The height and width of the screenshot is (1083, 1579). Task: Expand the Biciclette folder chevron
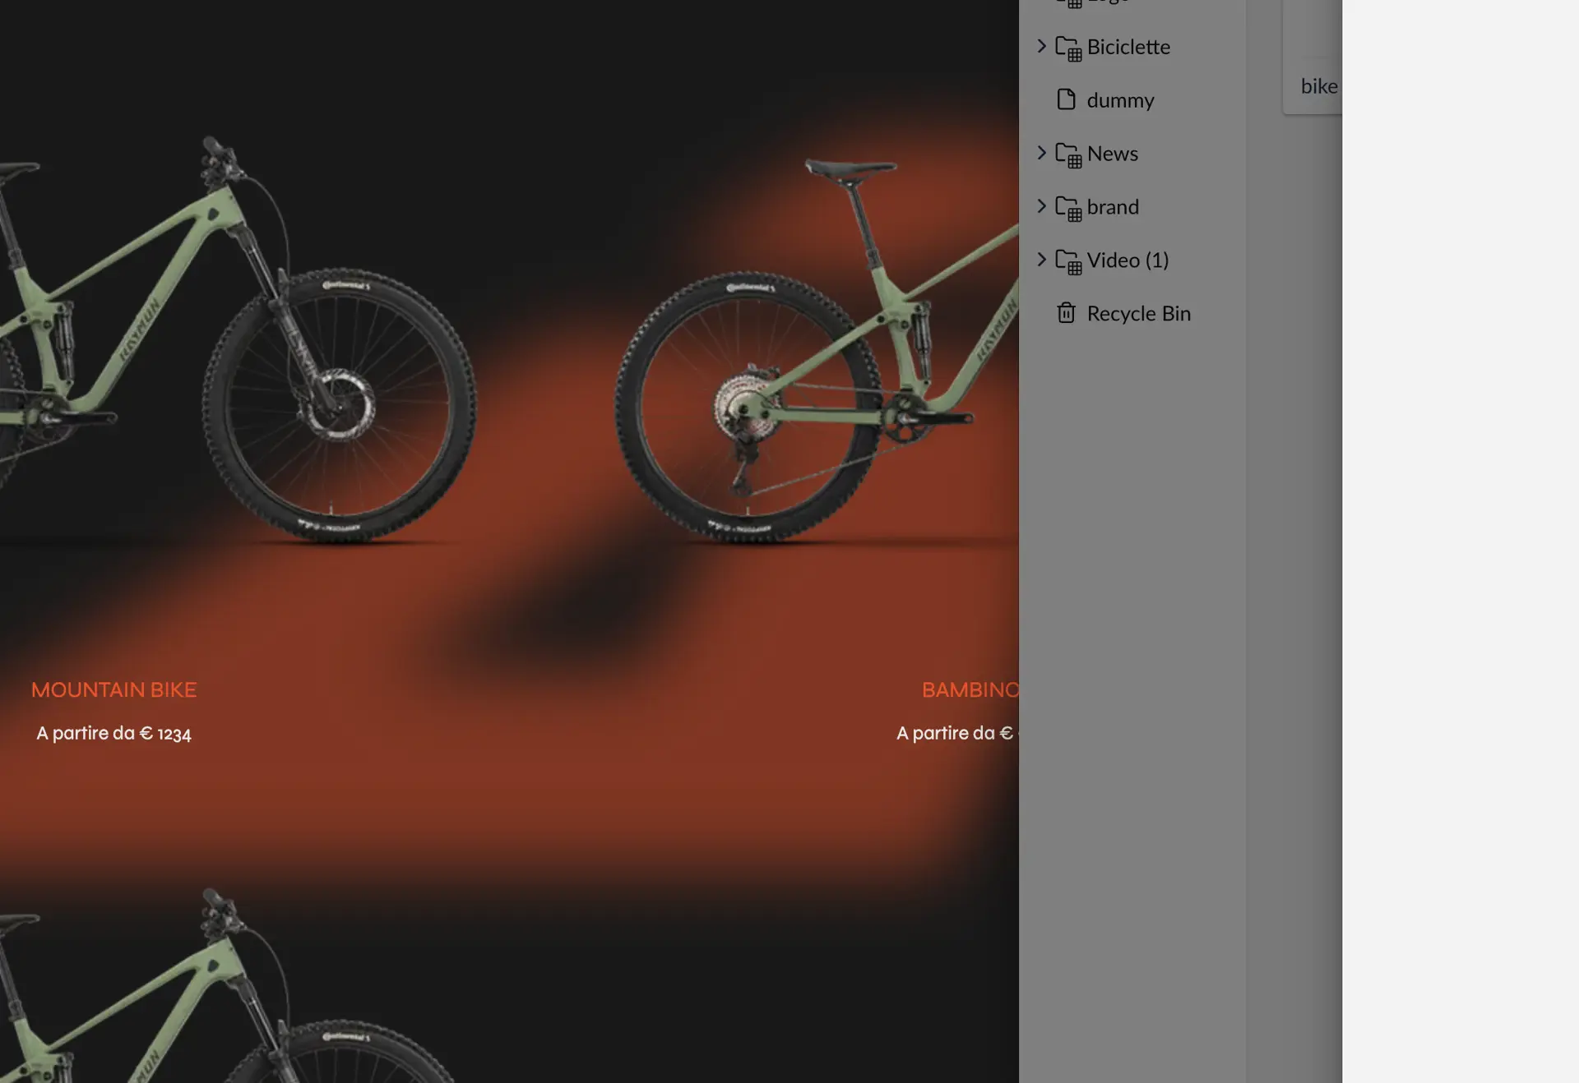pos(1041,46)
